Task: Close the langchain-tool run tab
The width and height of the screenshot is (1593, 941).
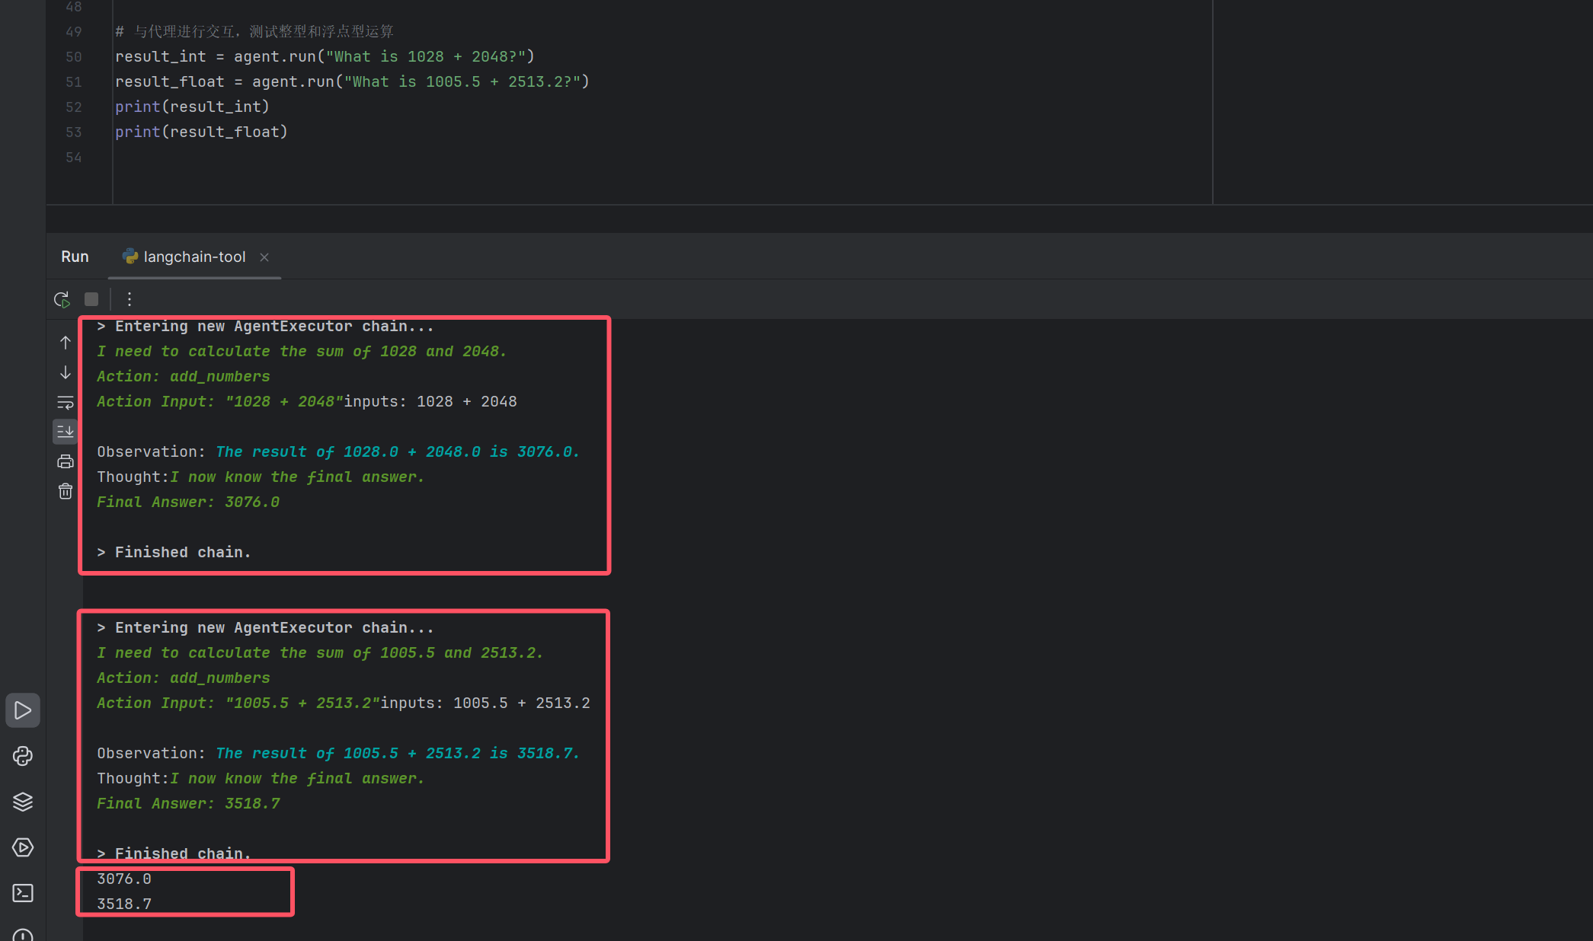Action: pos(264,257)
